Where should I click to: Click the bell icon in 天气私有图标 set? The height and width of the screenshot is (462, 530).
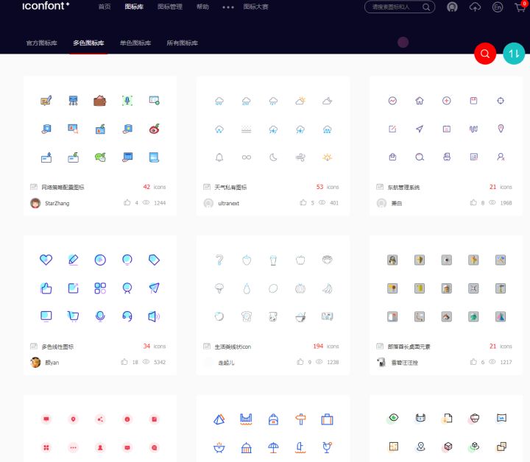[x=219, y=157]
